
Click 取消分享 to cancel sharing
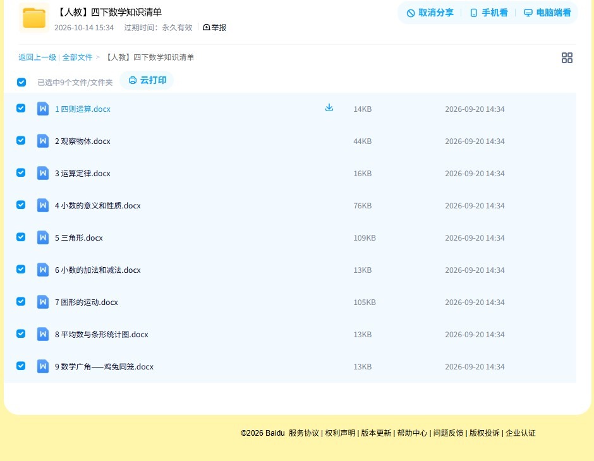point(430,13)
